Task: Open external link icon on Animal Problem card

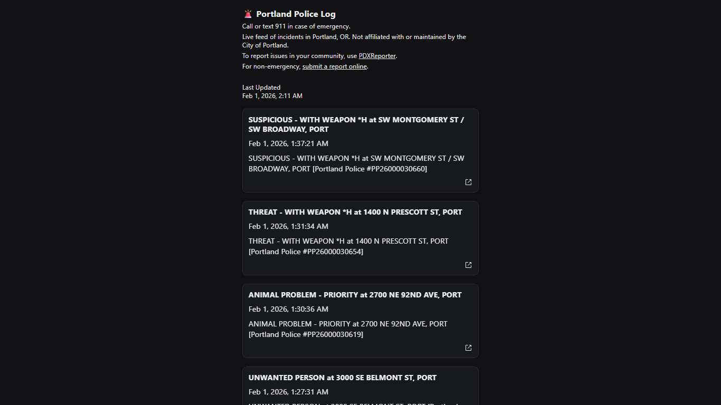Action: [x=468, y=348]
